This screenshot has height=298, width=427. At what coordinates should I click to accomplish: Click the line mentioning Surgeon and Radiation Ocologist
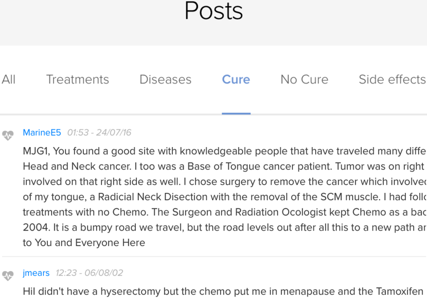225,212
